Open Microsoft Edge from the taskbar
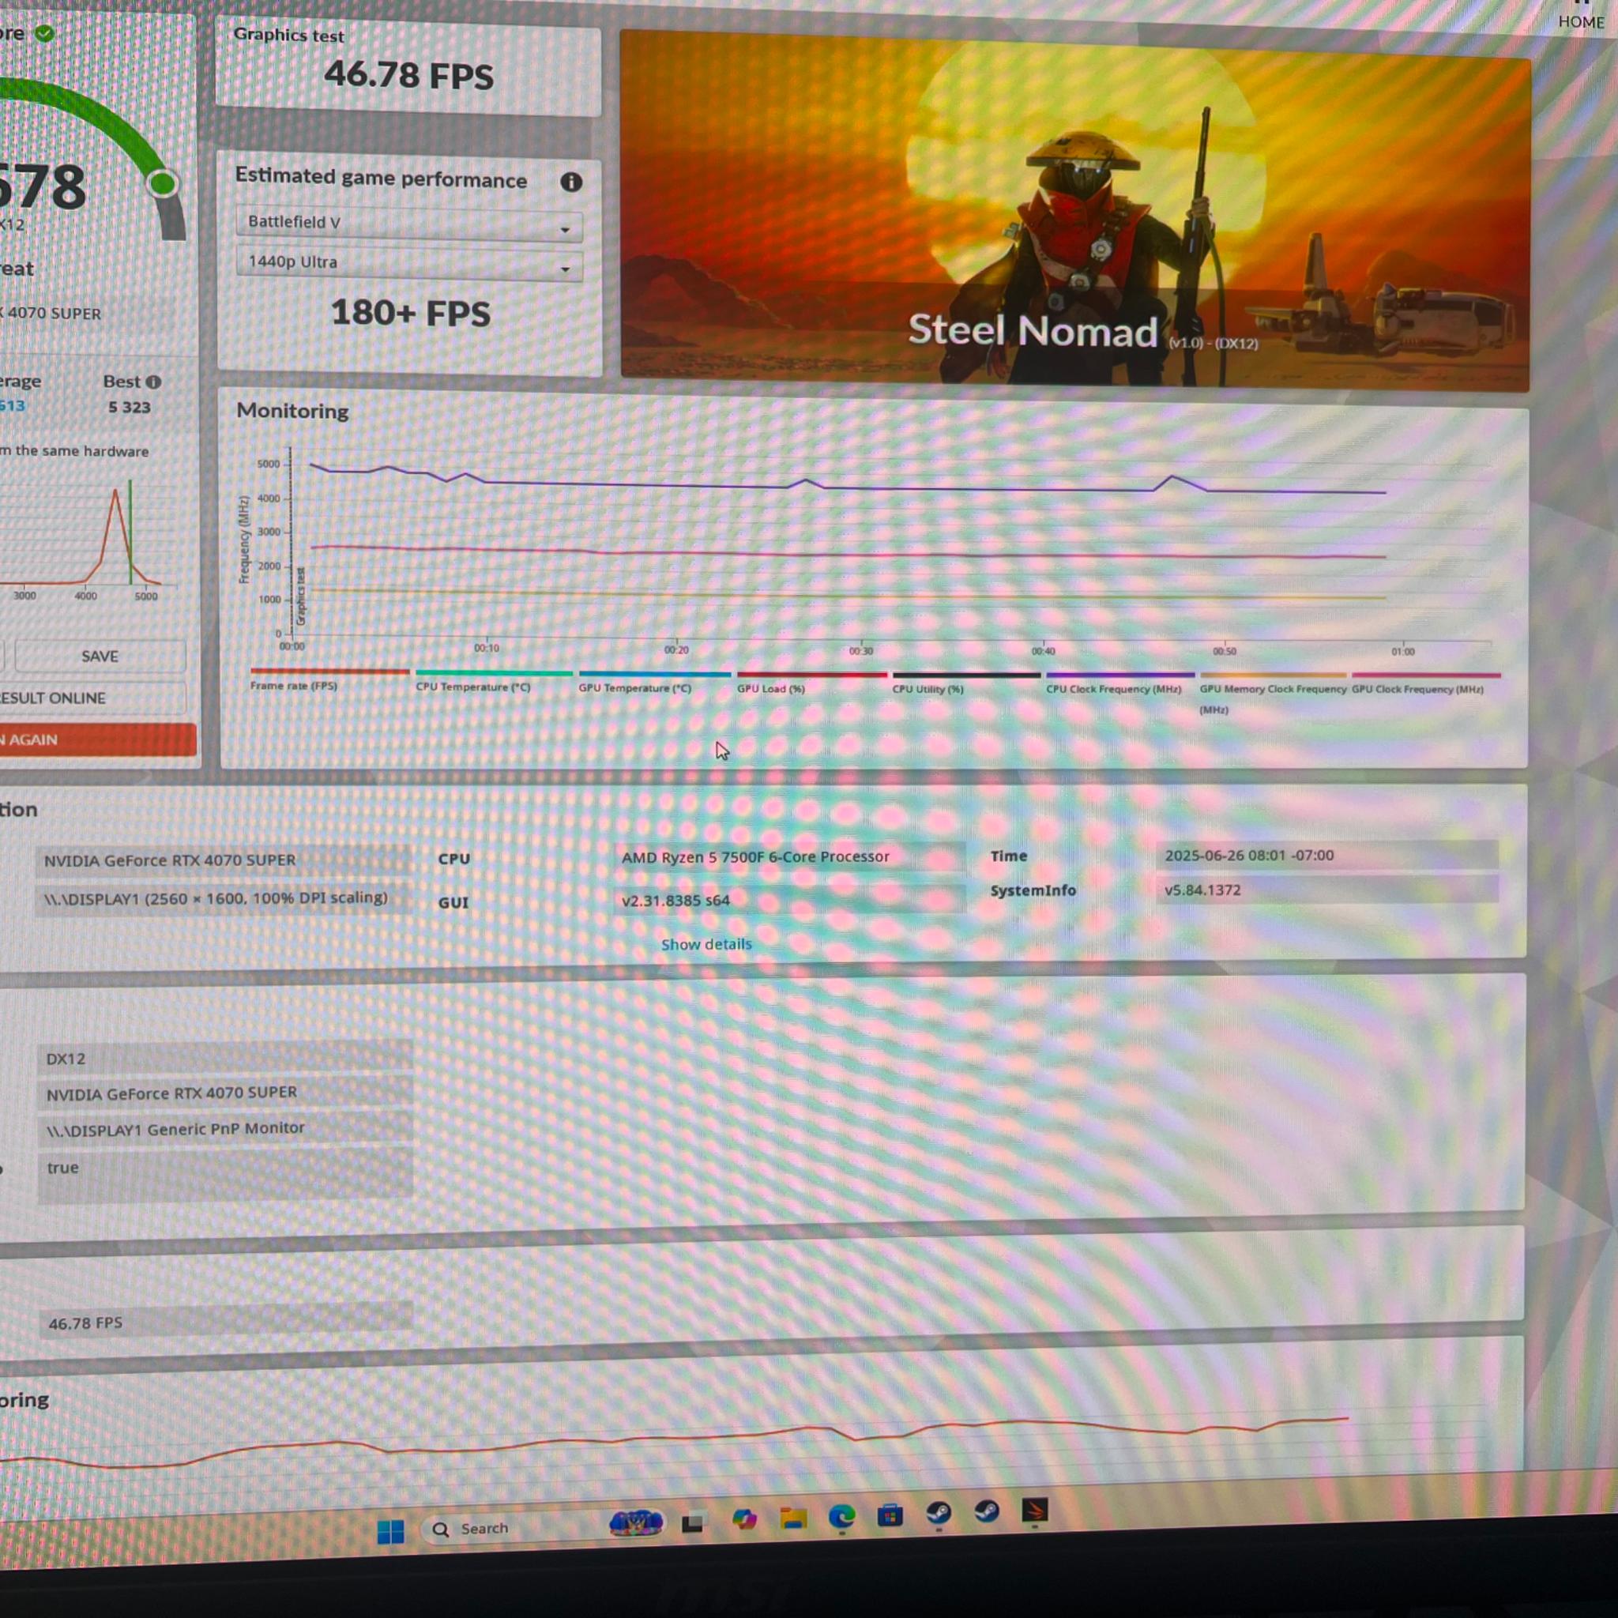Viewport: 1618px width, 1618px height. click(x=841, y=1517)
